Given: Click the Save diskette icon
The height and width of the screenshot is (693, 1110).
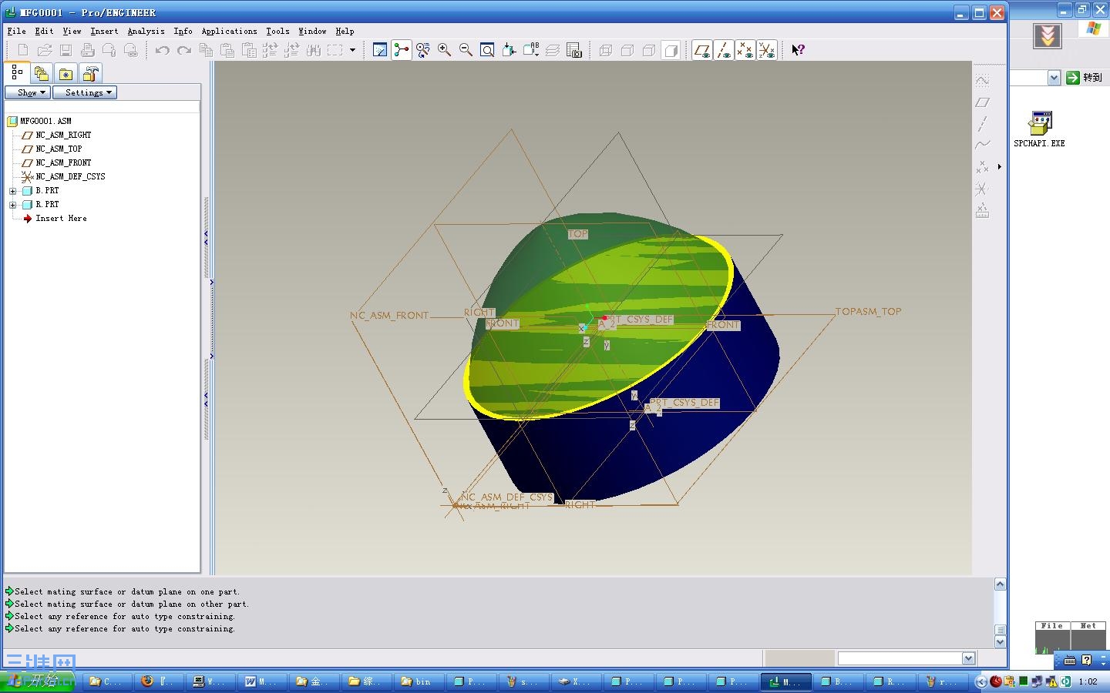Looking at the screenshot, I should (x=66, y=50).
